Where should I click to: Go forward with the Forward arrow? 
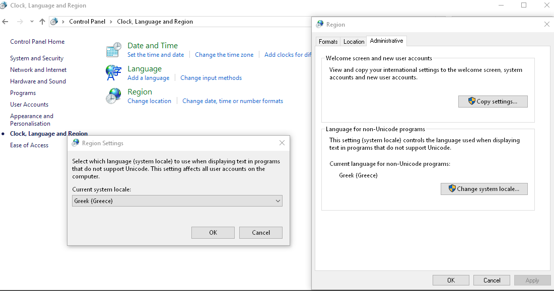20,22
